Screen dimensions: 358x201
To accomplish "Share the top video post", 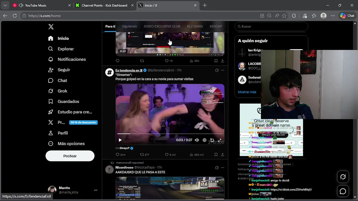I will [222, 61].
